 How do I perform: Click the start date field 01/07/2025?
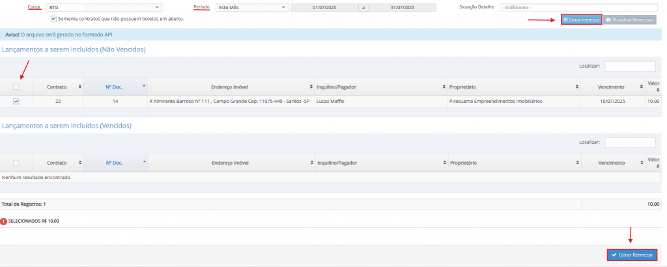pyautogui.click(x=324, y=8)
